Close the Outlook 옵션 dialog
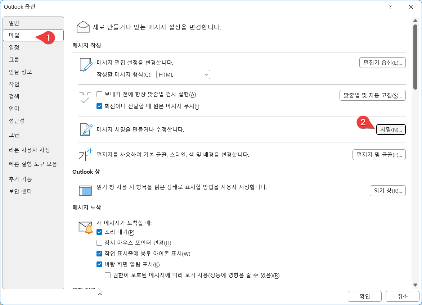This screenshot has width=422, height=305. pyautogui.click(x=411, y=7)
